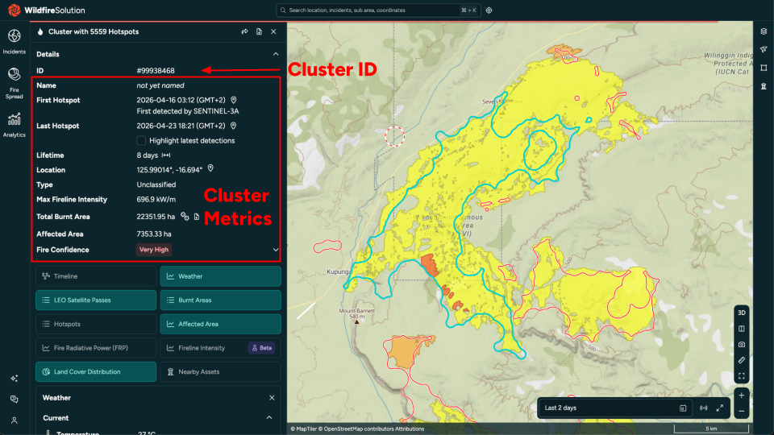Close the Weather section

(272, 397)
